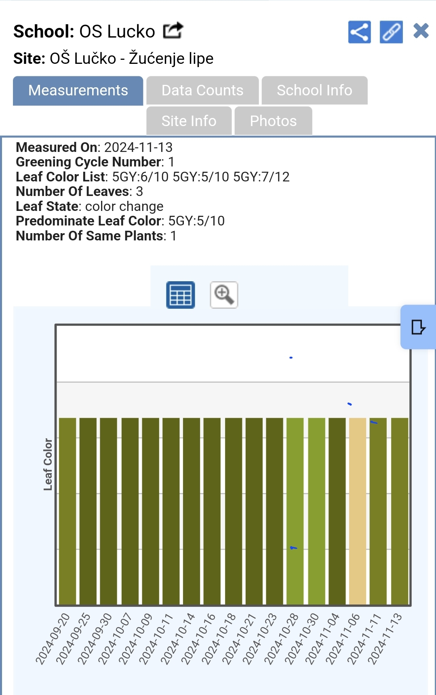The height and width of the screenshot is (695, 436).
Task: Select the 2024-10-30 light green bar
Action: 316,511
